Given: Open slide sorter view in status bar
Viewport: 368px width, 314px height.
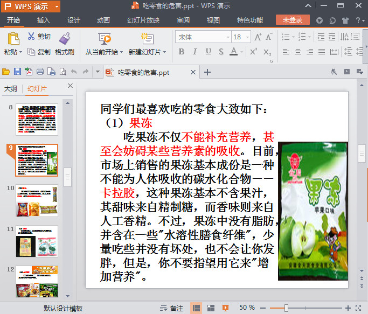Looking at the screenshot, I should tap(211, 308).
